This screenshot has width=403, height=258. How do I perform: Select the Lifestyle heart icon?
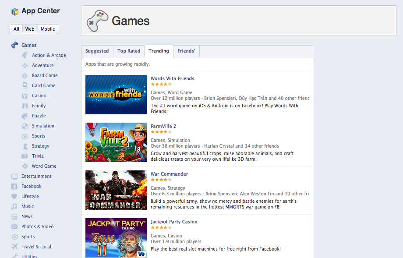click(14, 196)
